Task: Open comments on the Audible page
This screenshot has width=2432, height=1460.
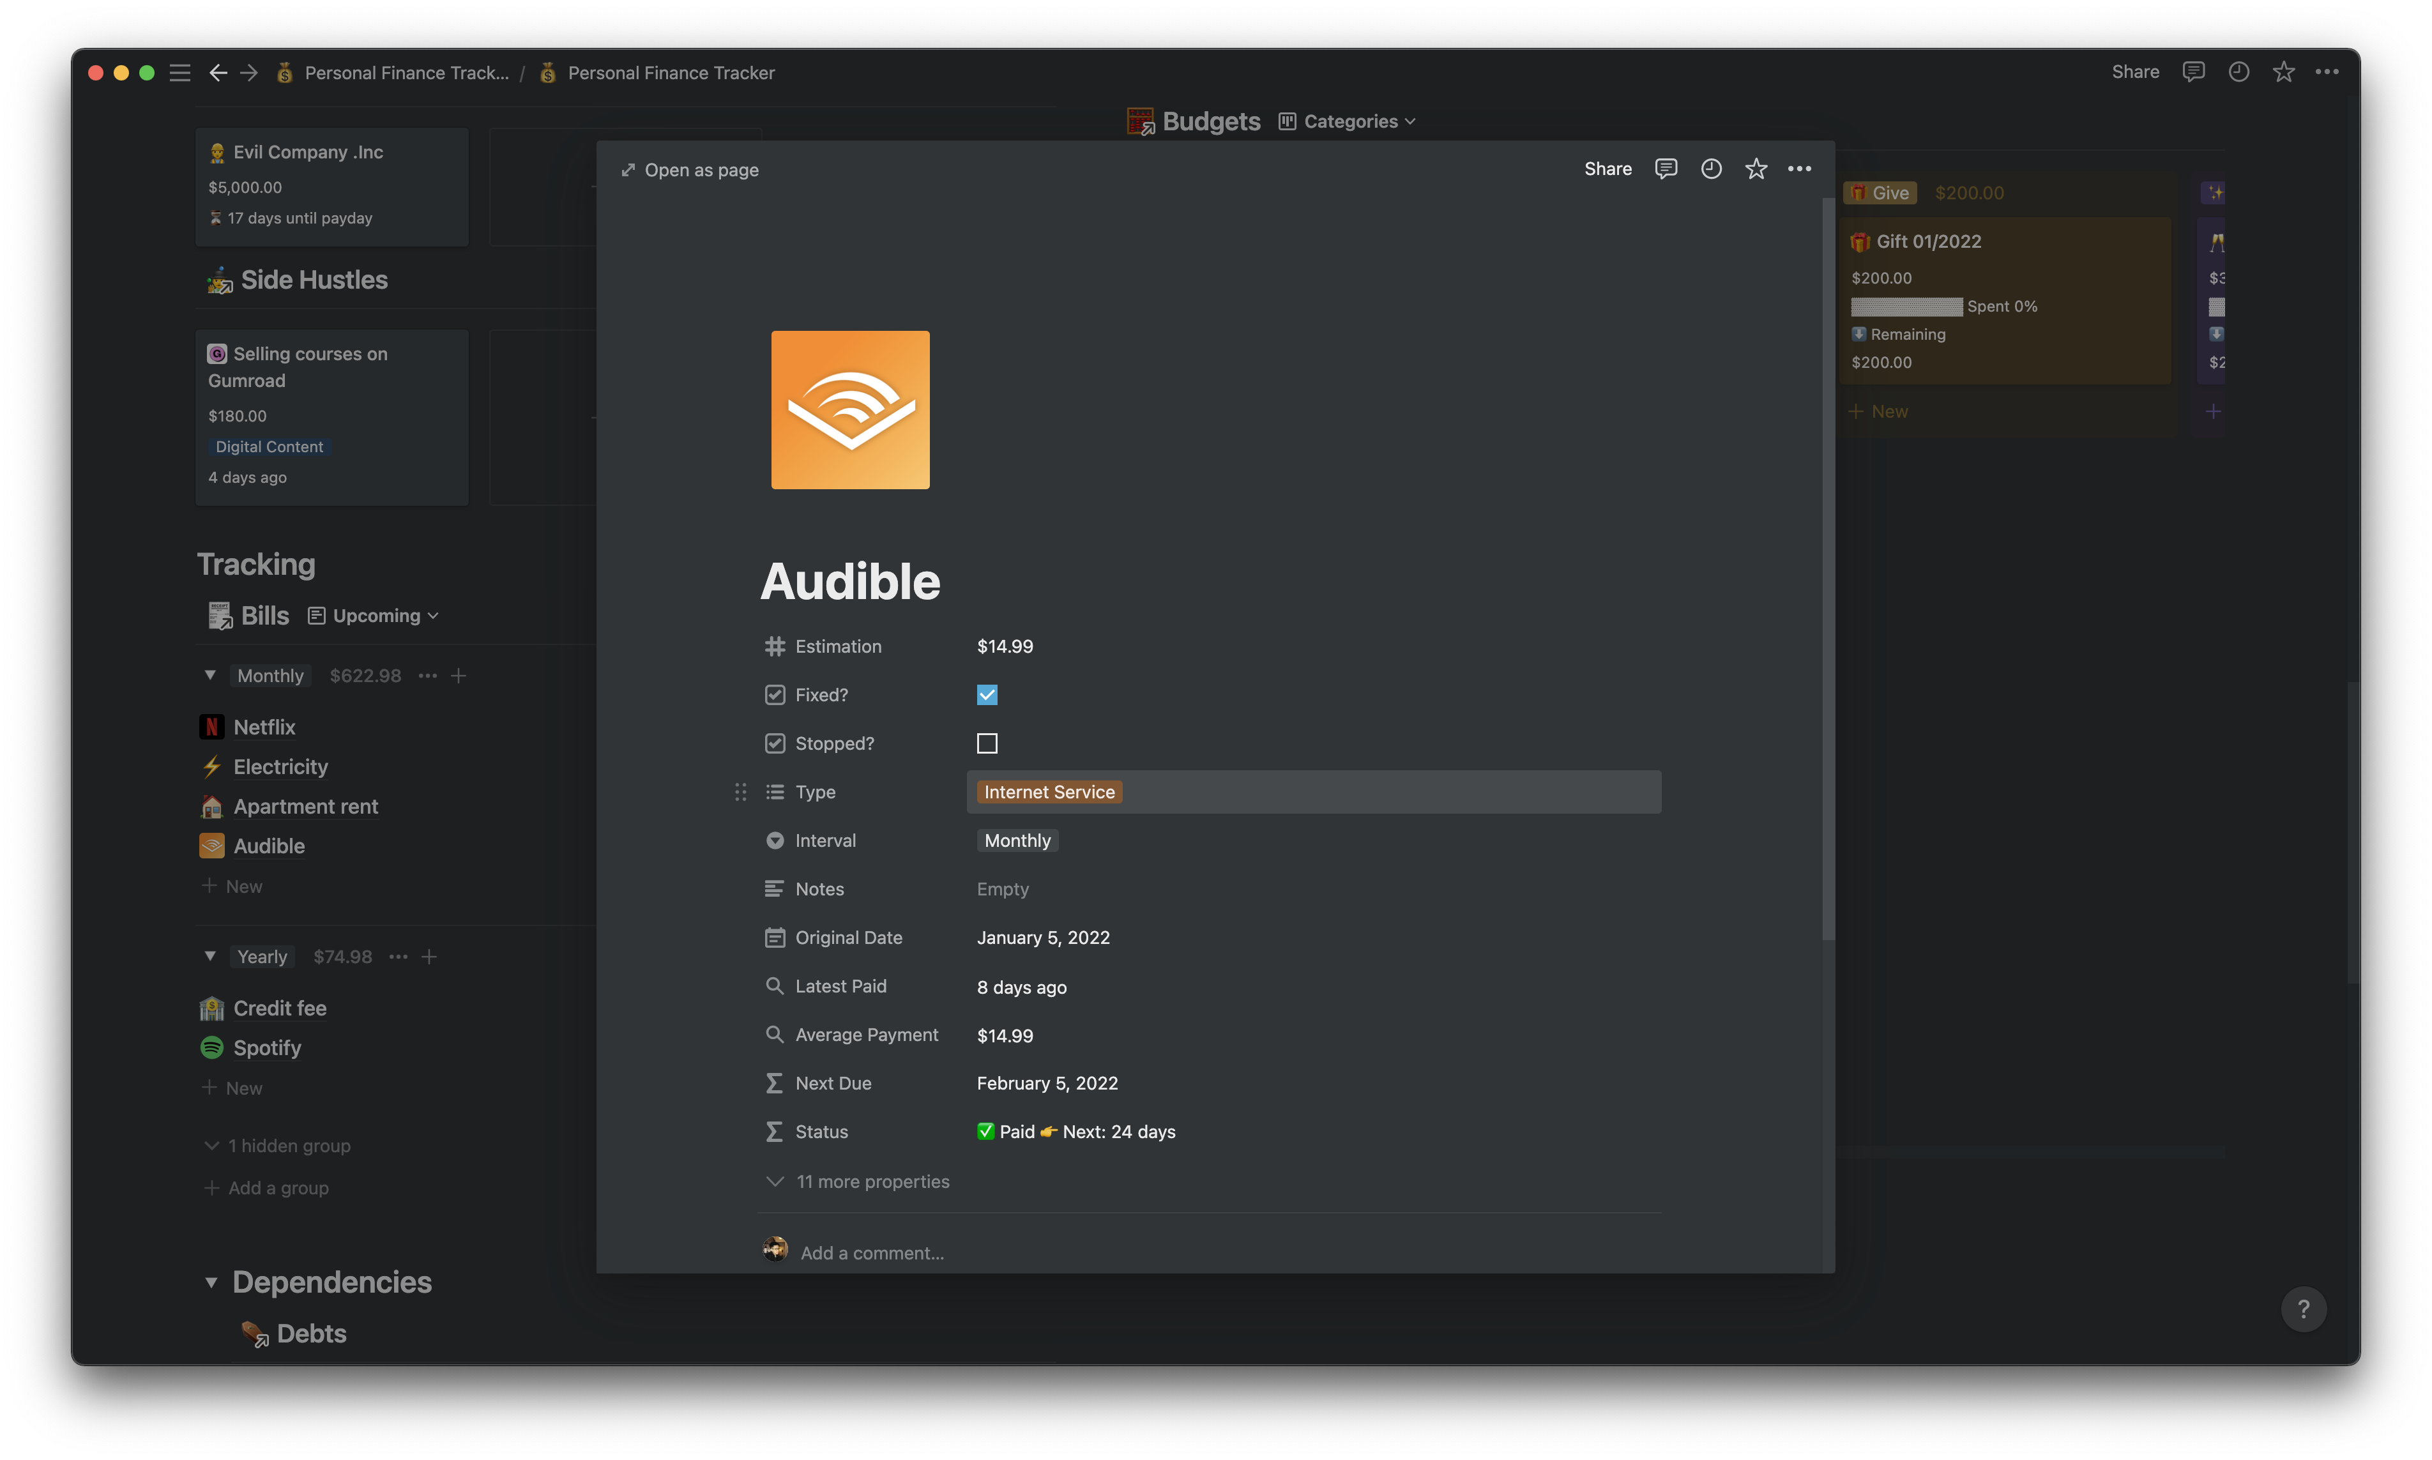Action: 1666,168
